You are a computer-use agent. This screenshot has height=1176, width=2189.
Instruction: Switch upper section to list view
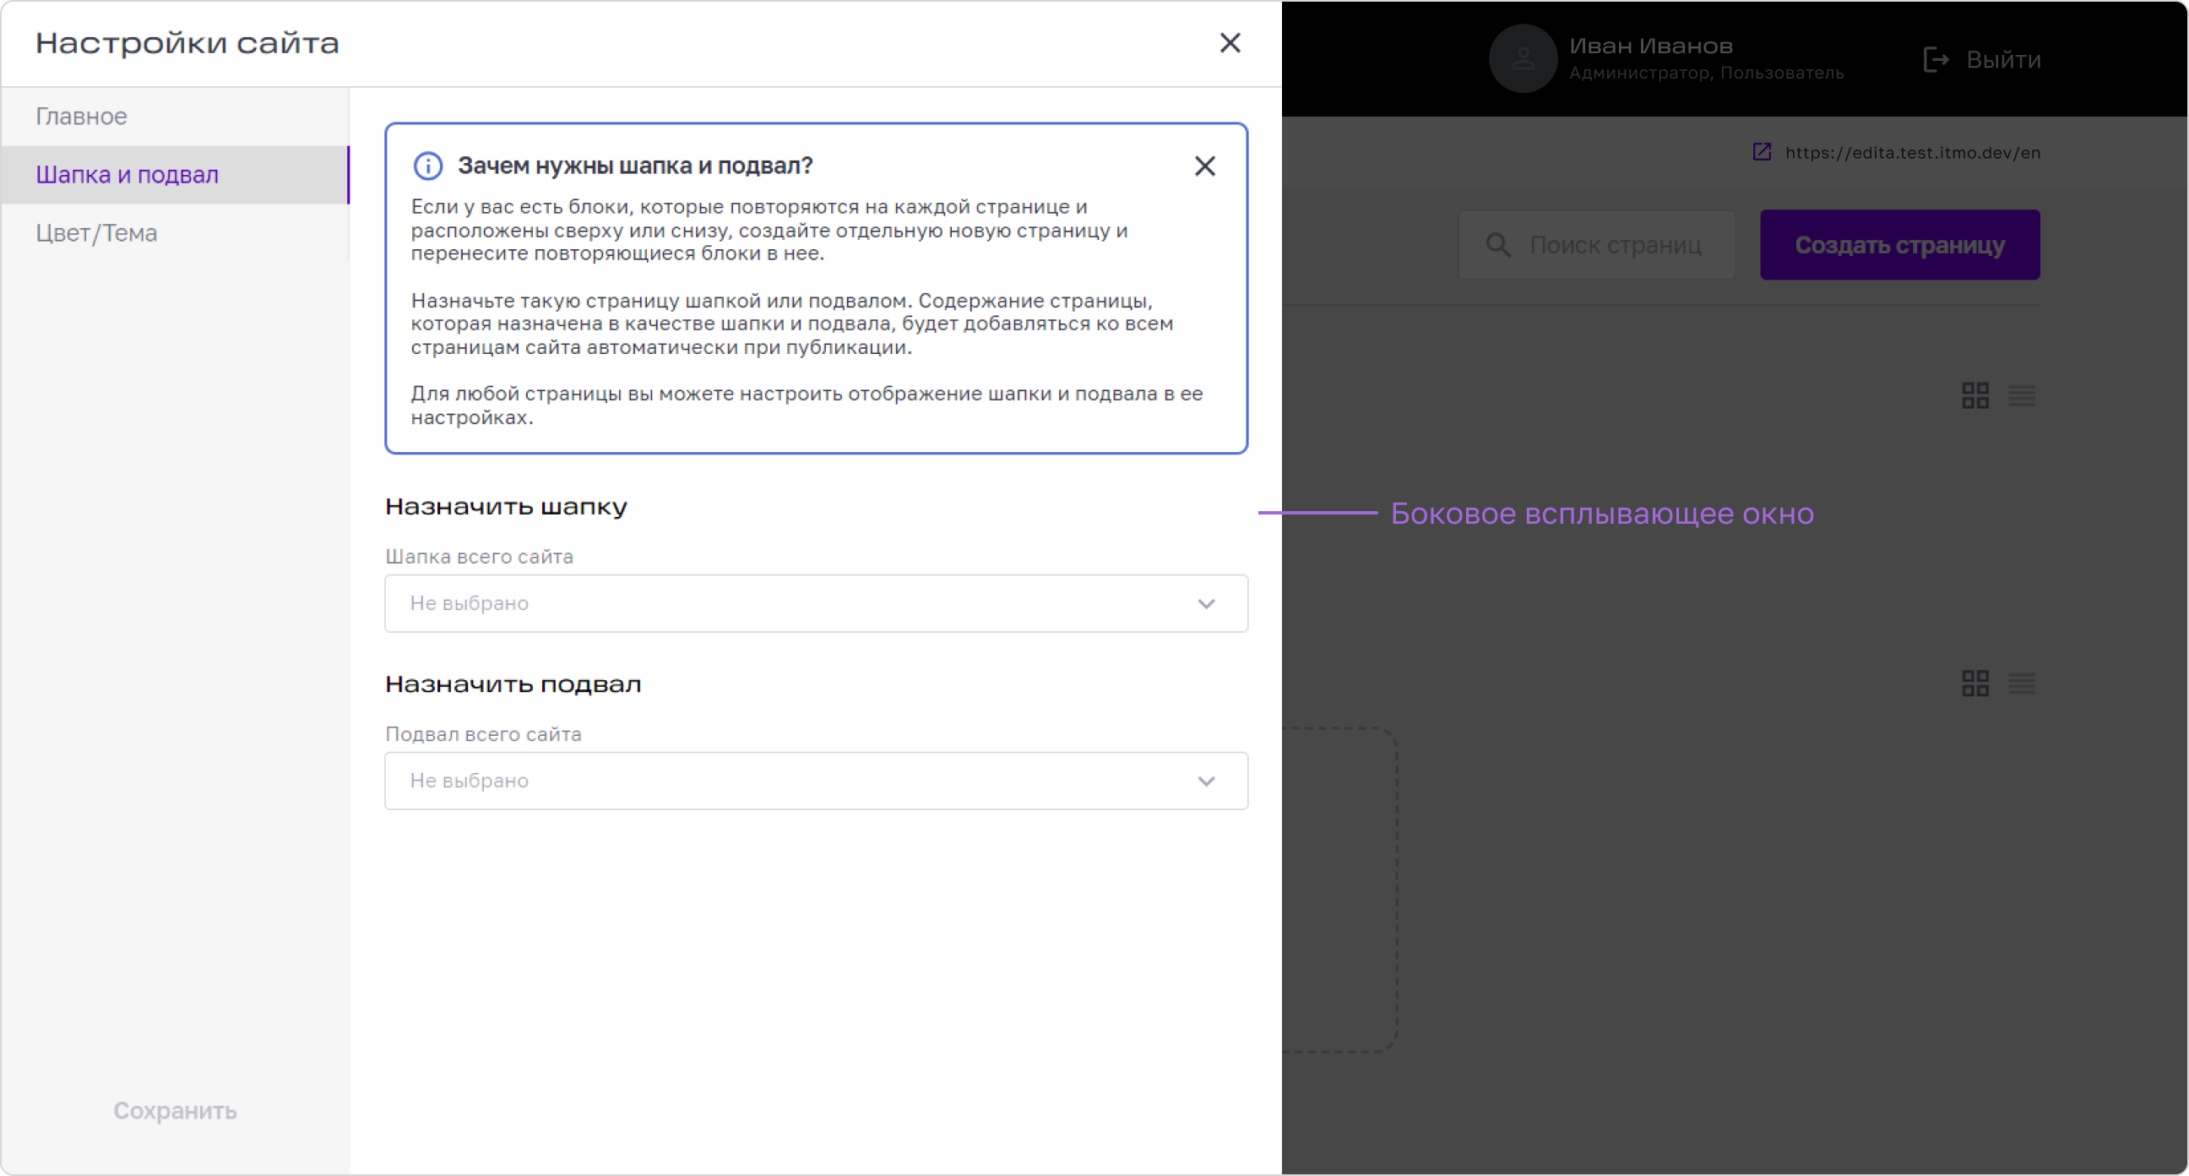(x=2022, y=395)
